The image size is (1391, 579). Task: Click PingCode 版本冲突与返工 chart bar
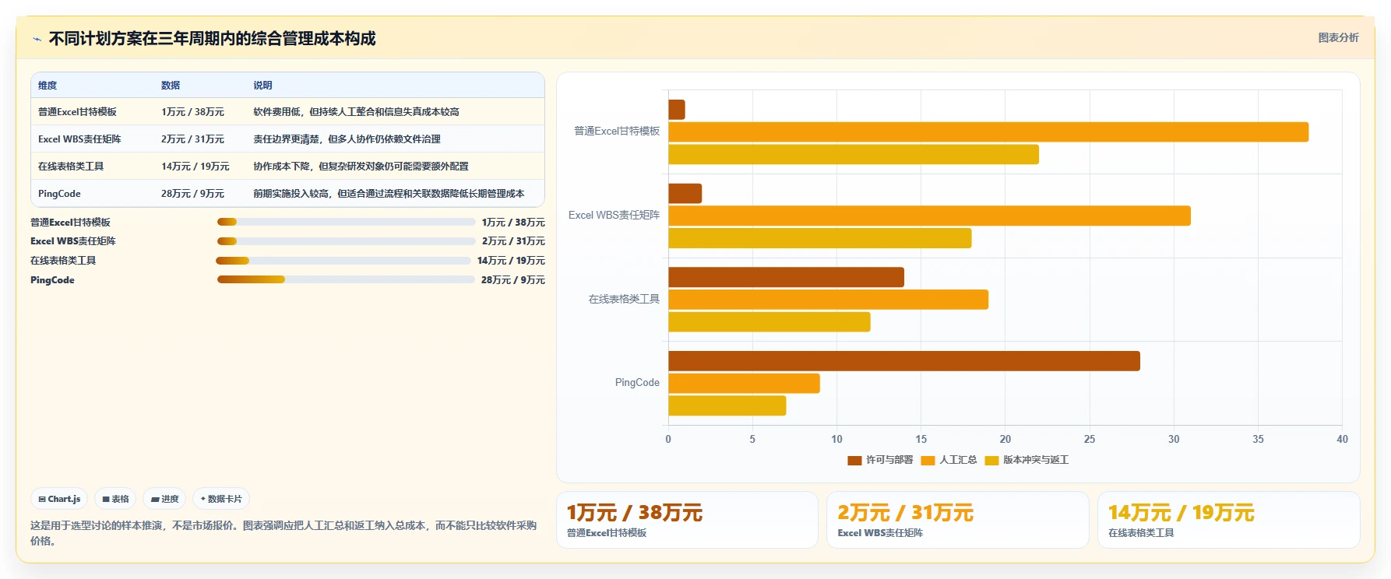click(x=727, y=405)
